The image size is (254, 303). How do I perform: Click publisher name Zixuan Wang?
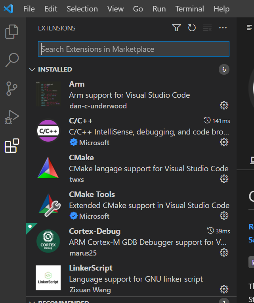click(x=90, y=290)
